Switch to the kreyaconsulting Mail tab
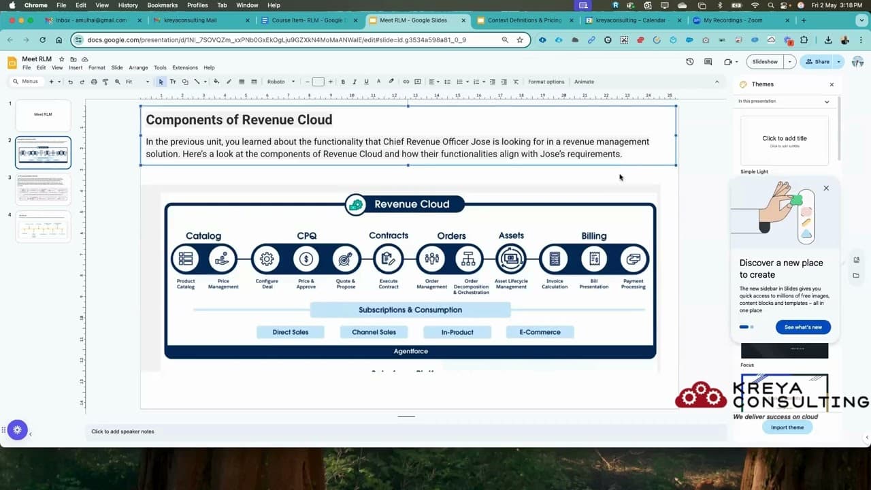The image size is (871, 490). 200,20
